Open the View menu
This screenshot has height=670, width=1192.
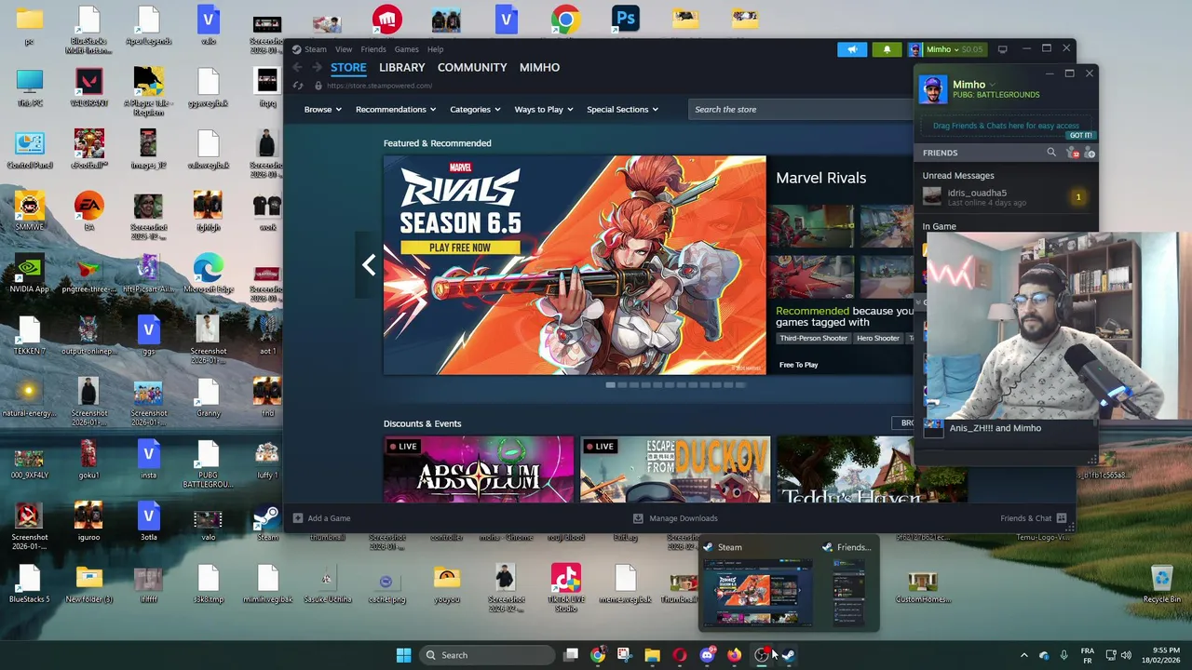tap(344, 49)
